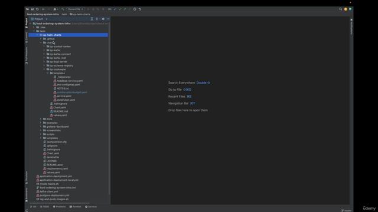Open the Services tool window tab
The width and height of the screenshot is (378, 212).
91,207
